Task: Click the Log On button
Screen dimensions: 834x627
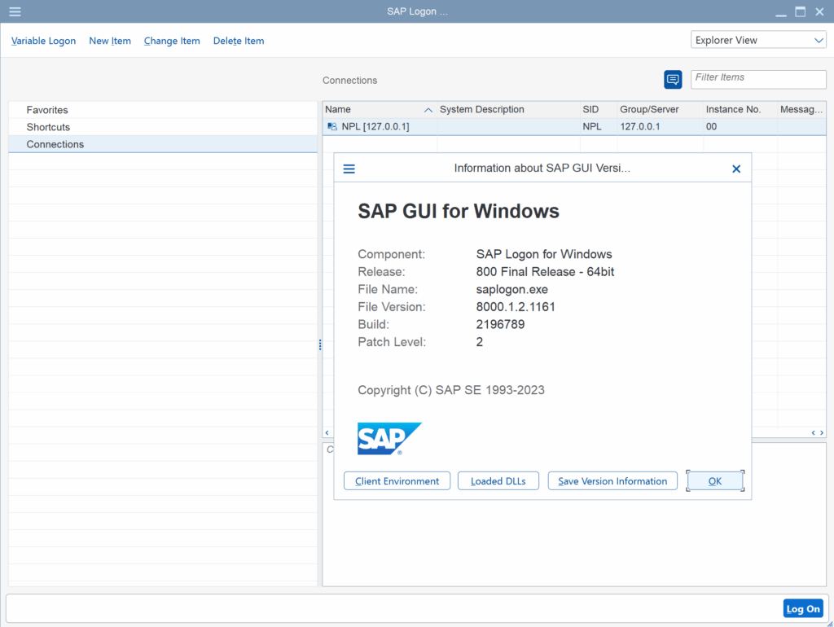Action: [803, 609]
